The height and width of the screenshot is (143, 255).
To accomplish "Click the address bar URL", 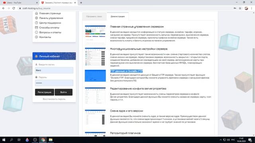I will pyautogui.click(x=36, y=8).
